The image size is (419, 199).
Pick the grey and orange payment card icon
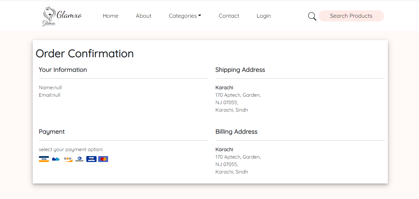[x=68, y=159]
